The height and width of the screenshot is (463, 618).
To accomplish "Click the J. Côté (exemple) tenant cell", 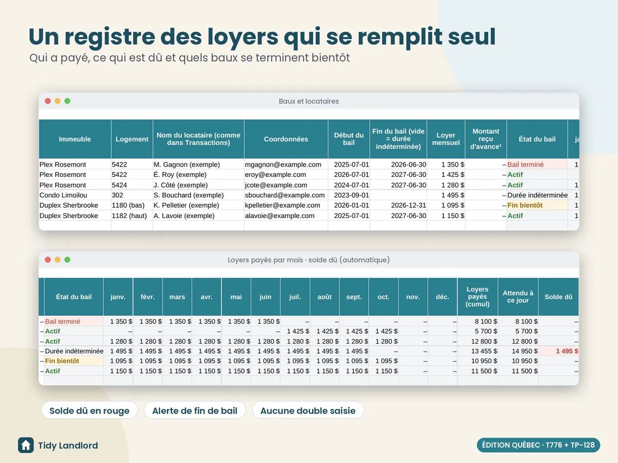I will pyautogui.click(x=198, y=185).
